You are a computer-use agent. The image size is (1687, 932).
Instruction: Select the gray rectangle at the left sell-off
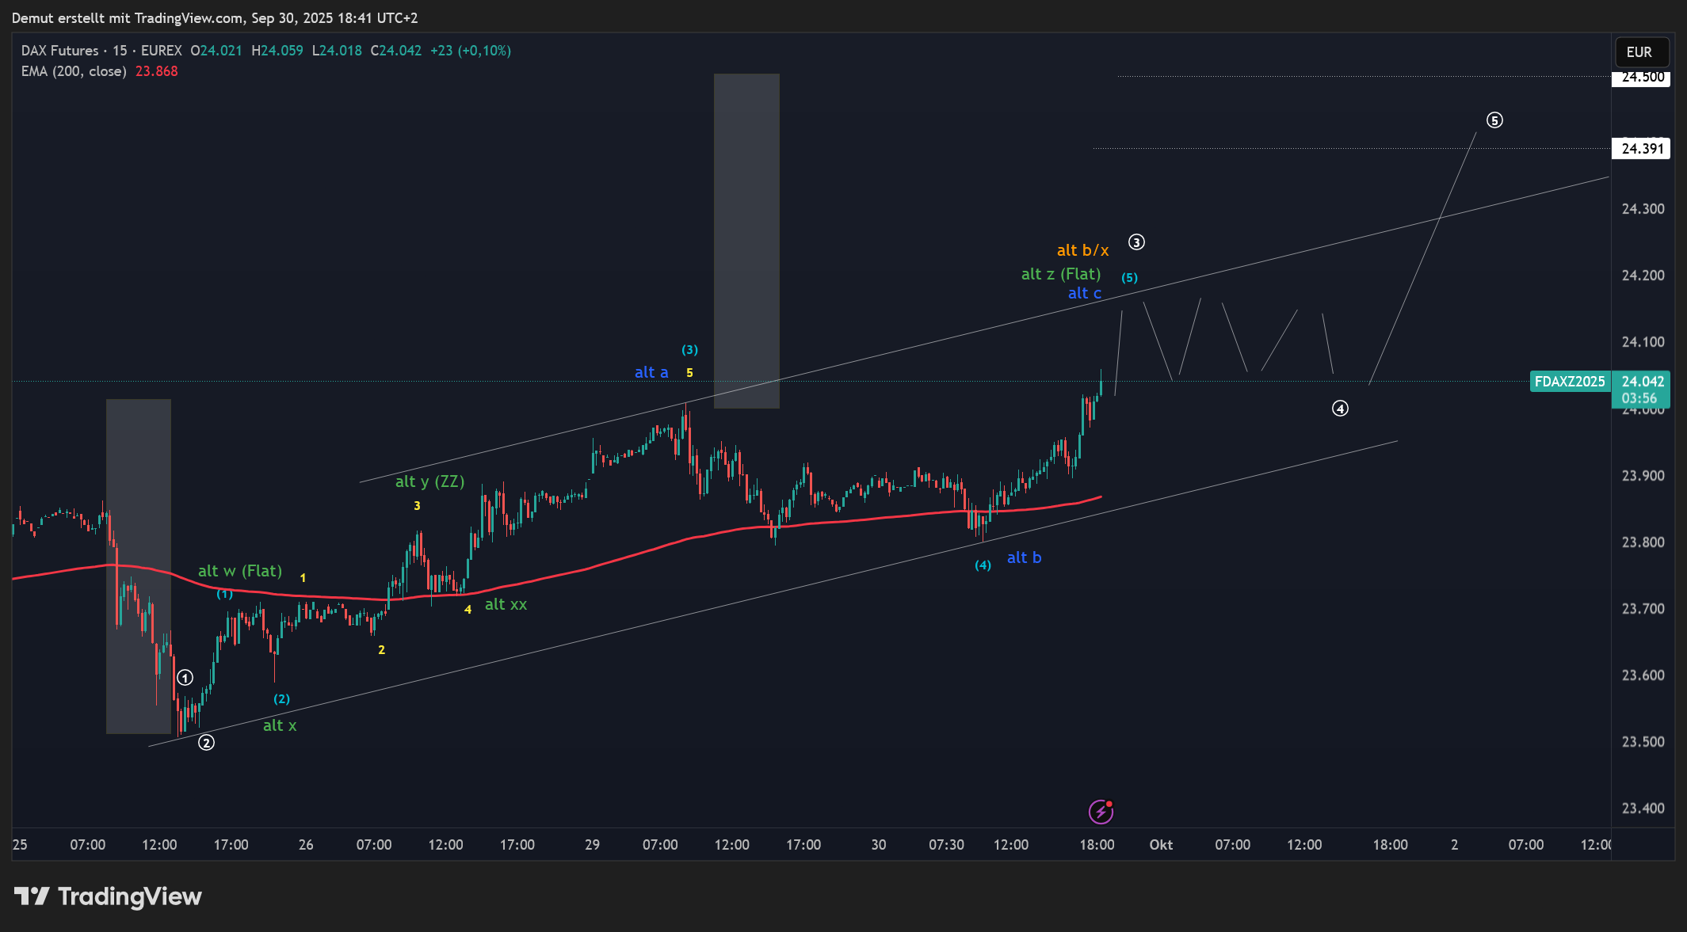pos(139,475)
